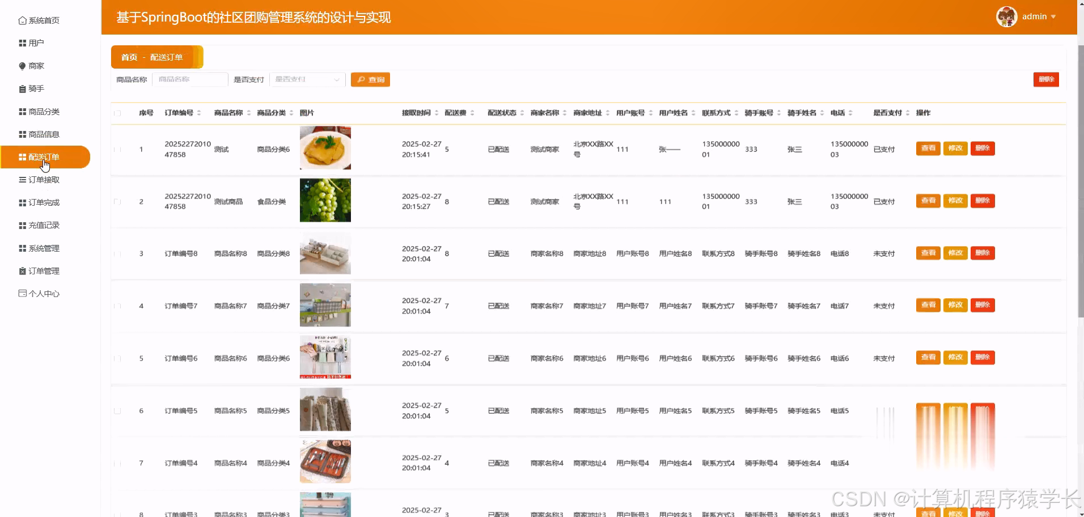Open the 骑手 clipboard icon entry
The height and width of the screenshot is (517, 1084).
pyautogui.click(x=23, y=89)
